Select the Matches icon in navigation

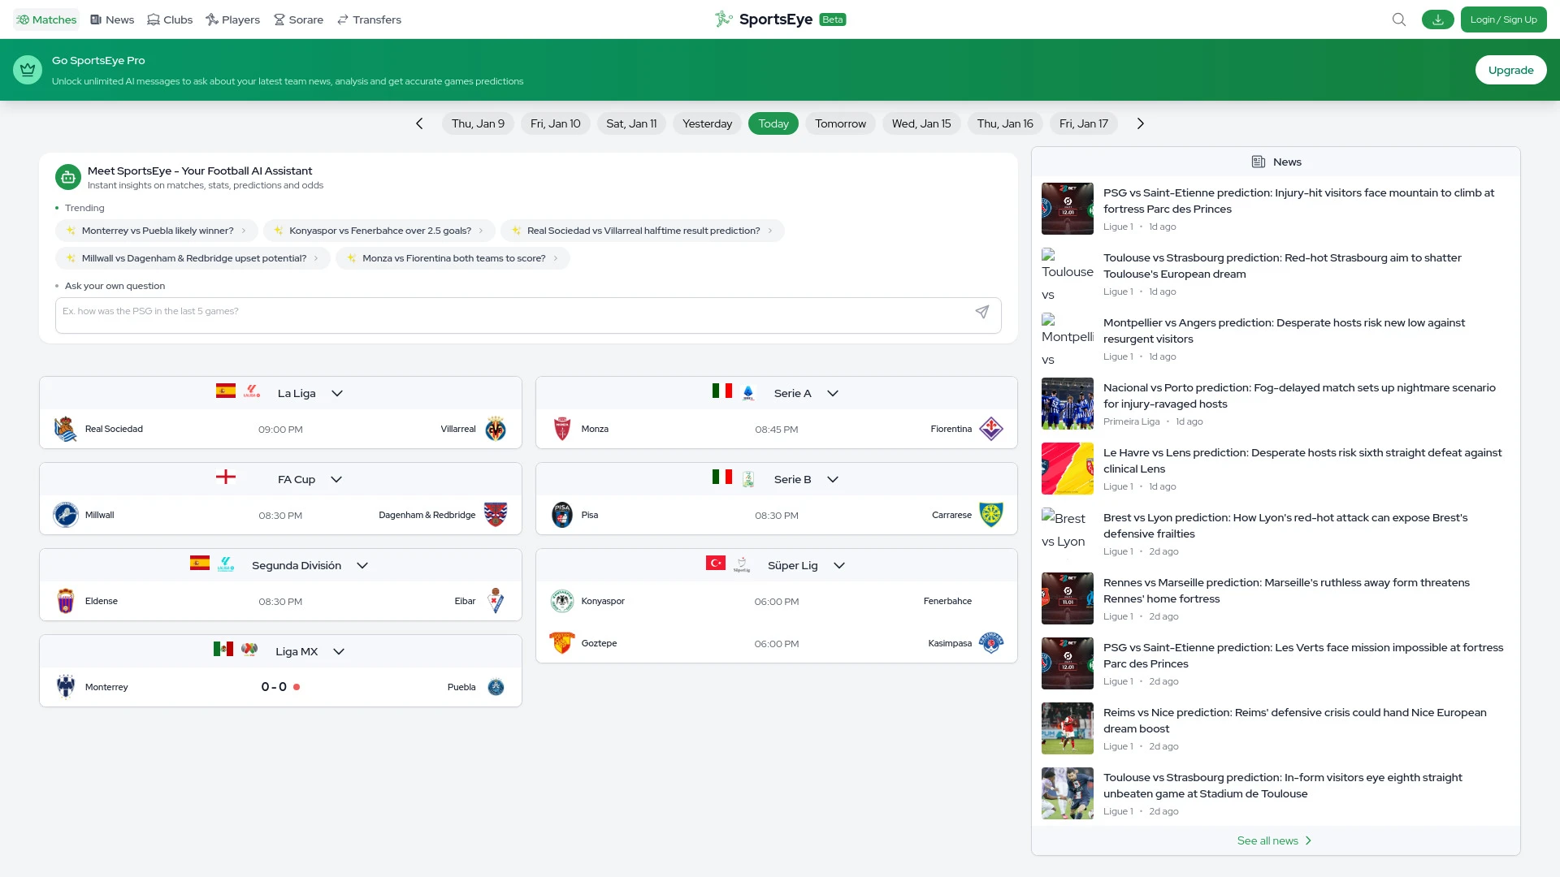26,19
